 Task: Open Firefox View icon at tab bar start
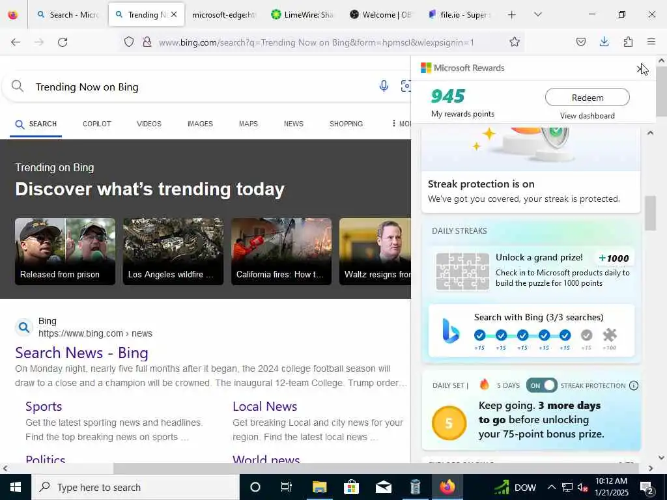[x=13, y=14]
